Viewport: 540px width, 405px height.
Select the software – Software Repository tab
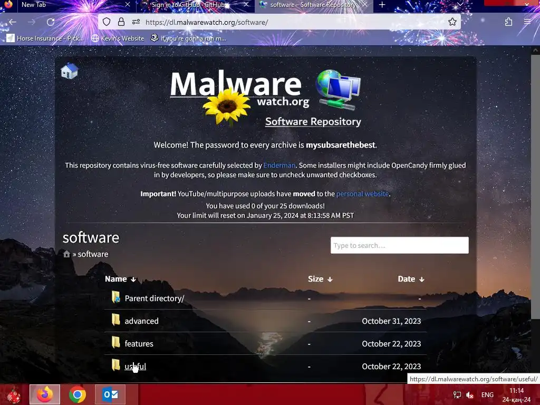pos(313,5)
